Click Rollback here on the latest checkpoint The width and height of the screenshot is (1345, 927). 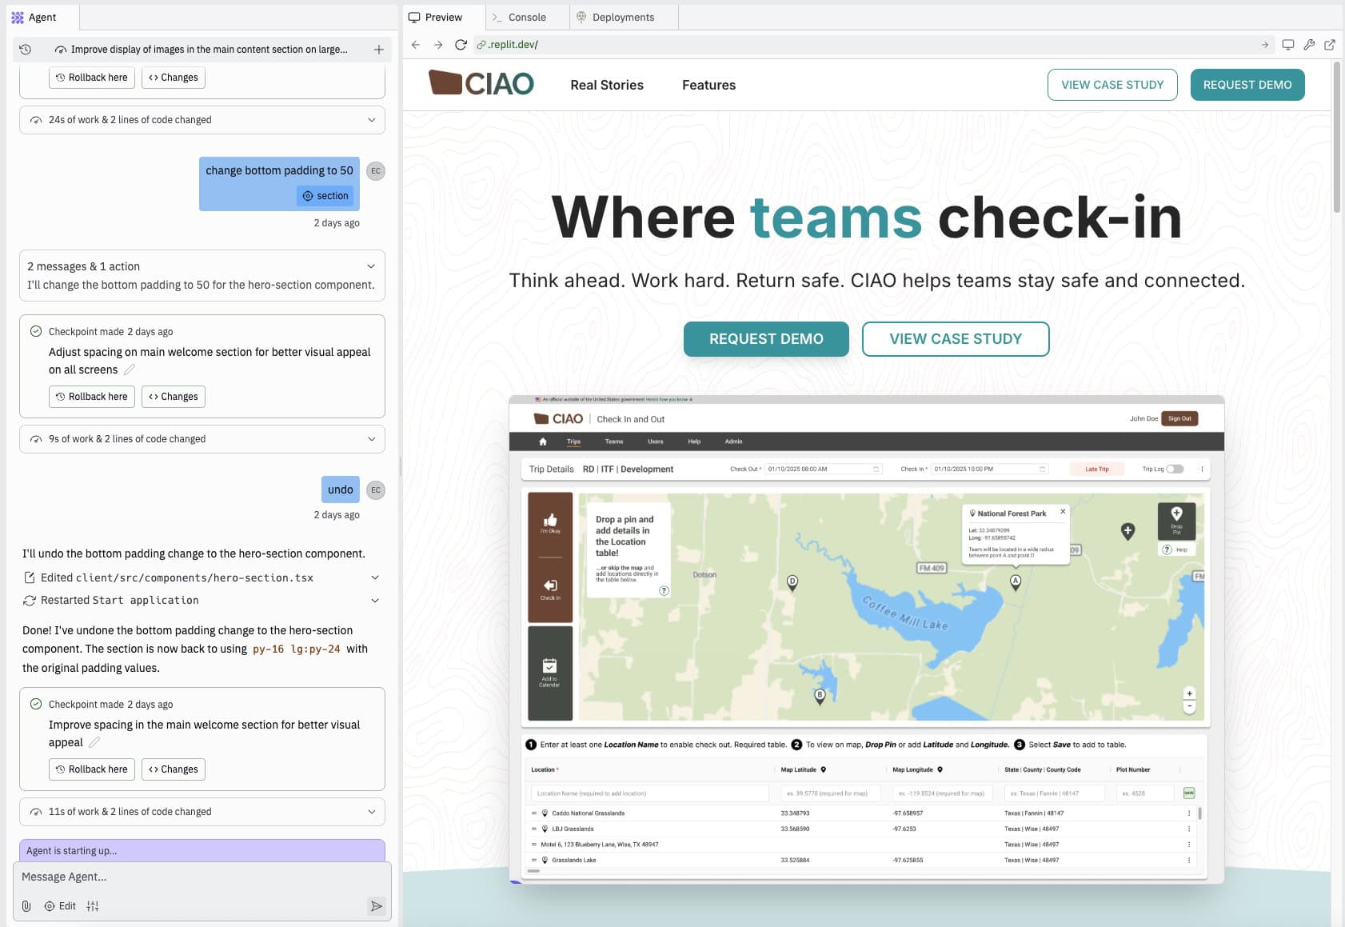tap(91, 769)
